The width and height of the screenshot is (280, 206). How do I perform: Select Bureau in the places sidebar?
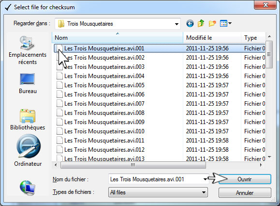coord(28,83)
